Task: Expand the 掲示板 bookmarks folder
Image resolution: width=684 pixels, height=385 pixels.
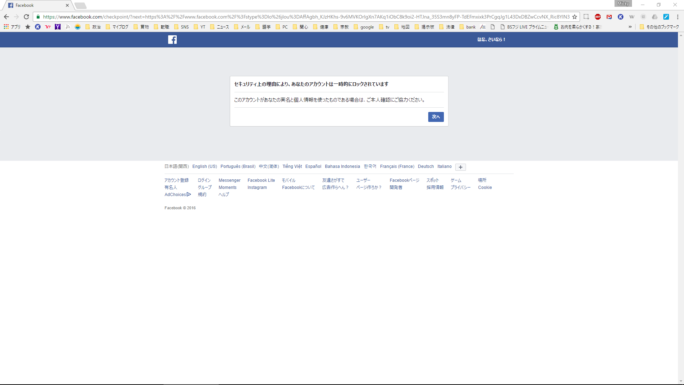Action: click(x=424, y=27)
